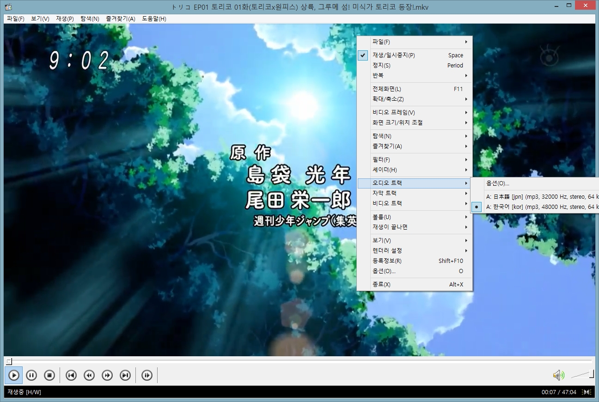Choose 전체화면(L) in the context menu
The width and height of the screenshot is (599, 402).
[x=415, y=89]
